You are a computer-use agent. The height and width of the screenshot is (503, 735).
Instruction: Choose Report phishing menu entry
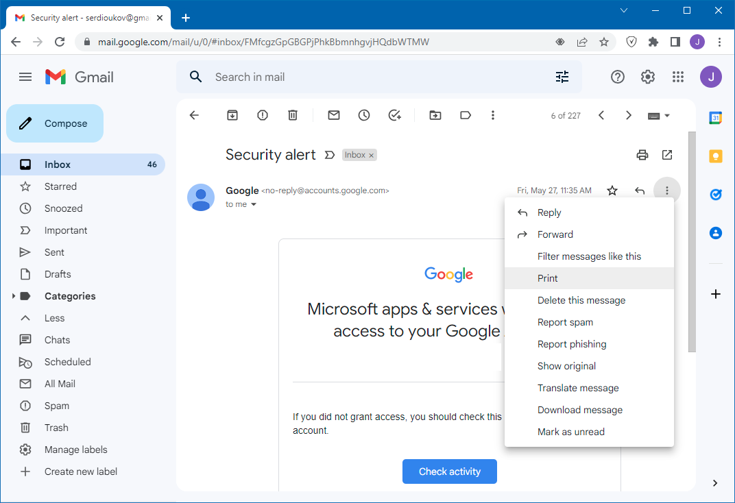pyautogui.click(x=589, y=344)
